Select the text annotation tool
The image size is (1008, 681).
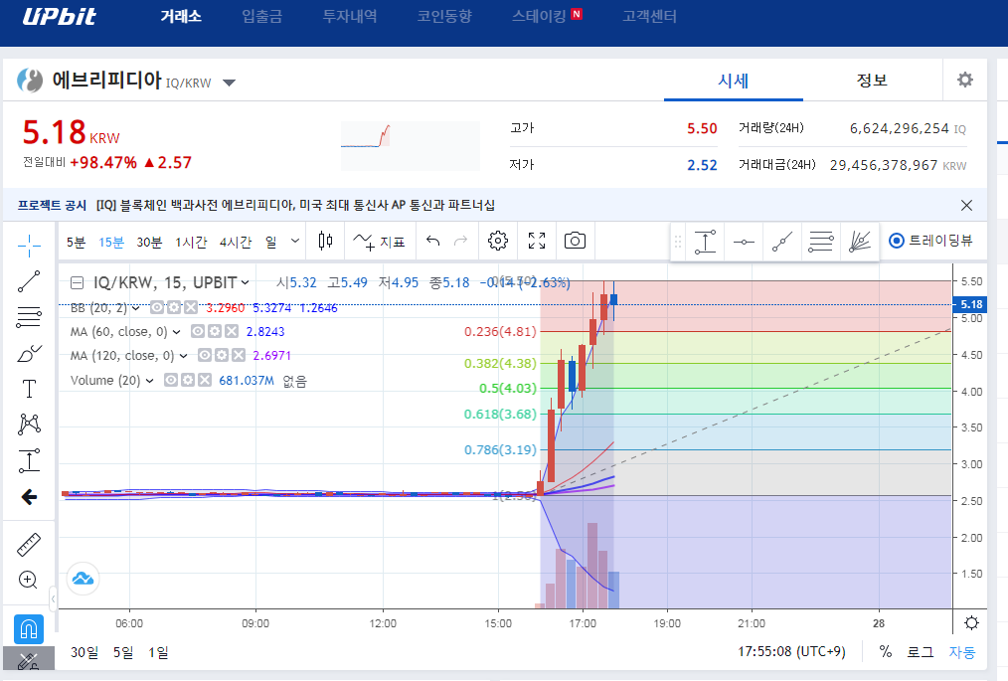[29, 389]
